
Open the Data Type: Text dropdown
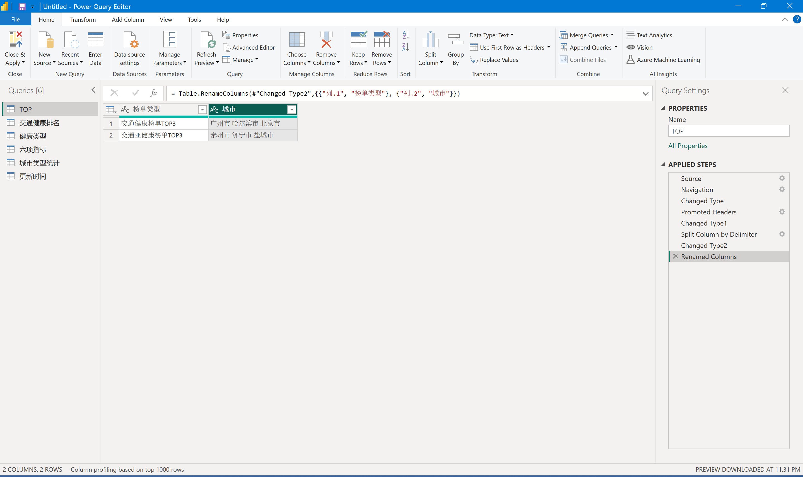click(x=491, y=35)
